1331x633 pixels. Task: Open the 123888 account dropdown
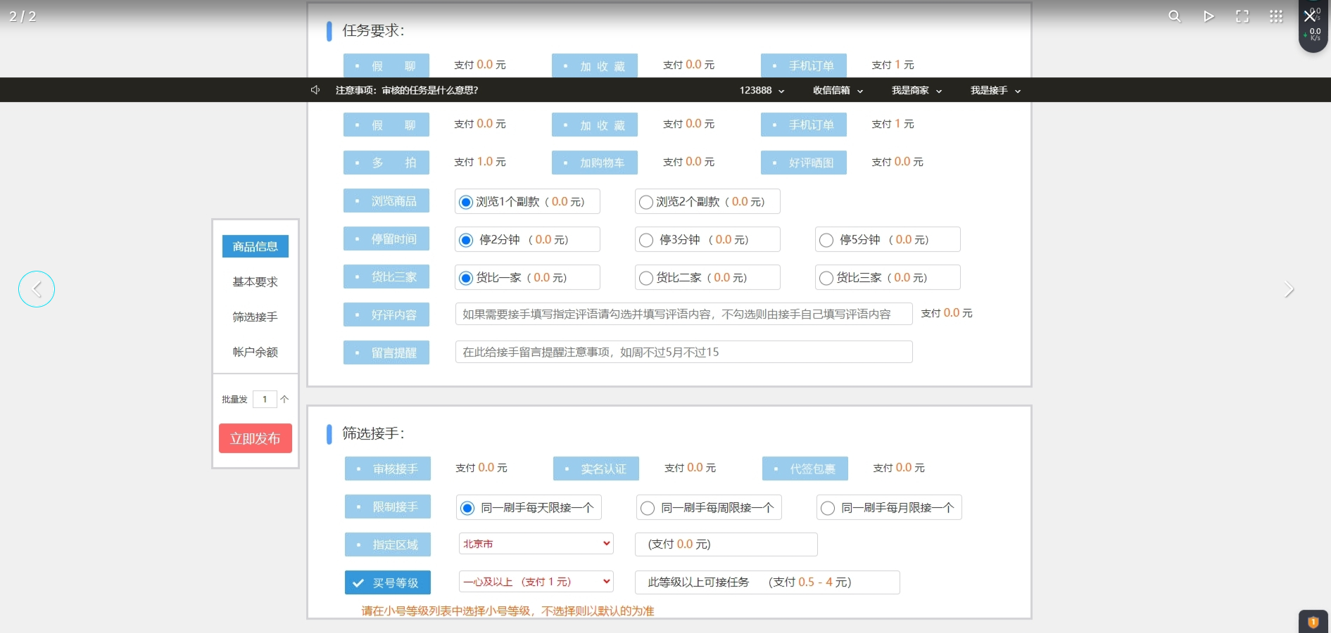point(762,90)
